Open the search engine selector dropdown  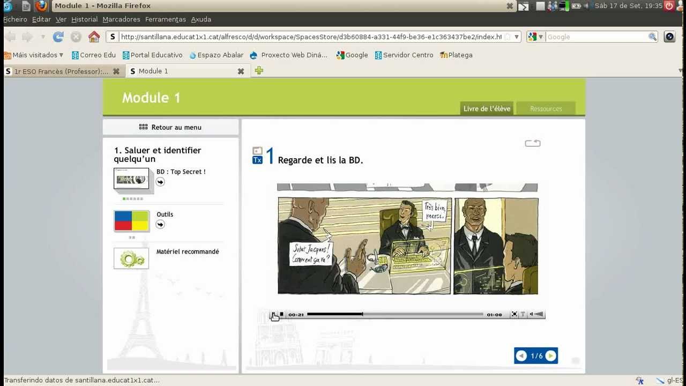click(535, 37)
